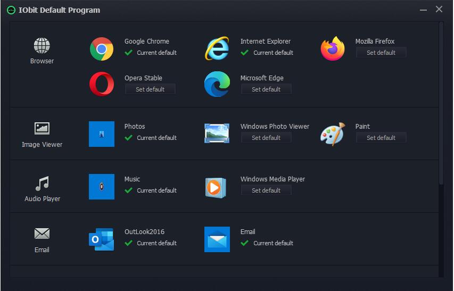Click the "IObit Default Program" title text

[x=59, y=10]
